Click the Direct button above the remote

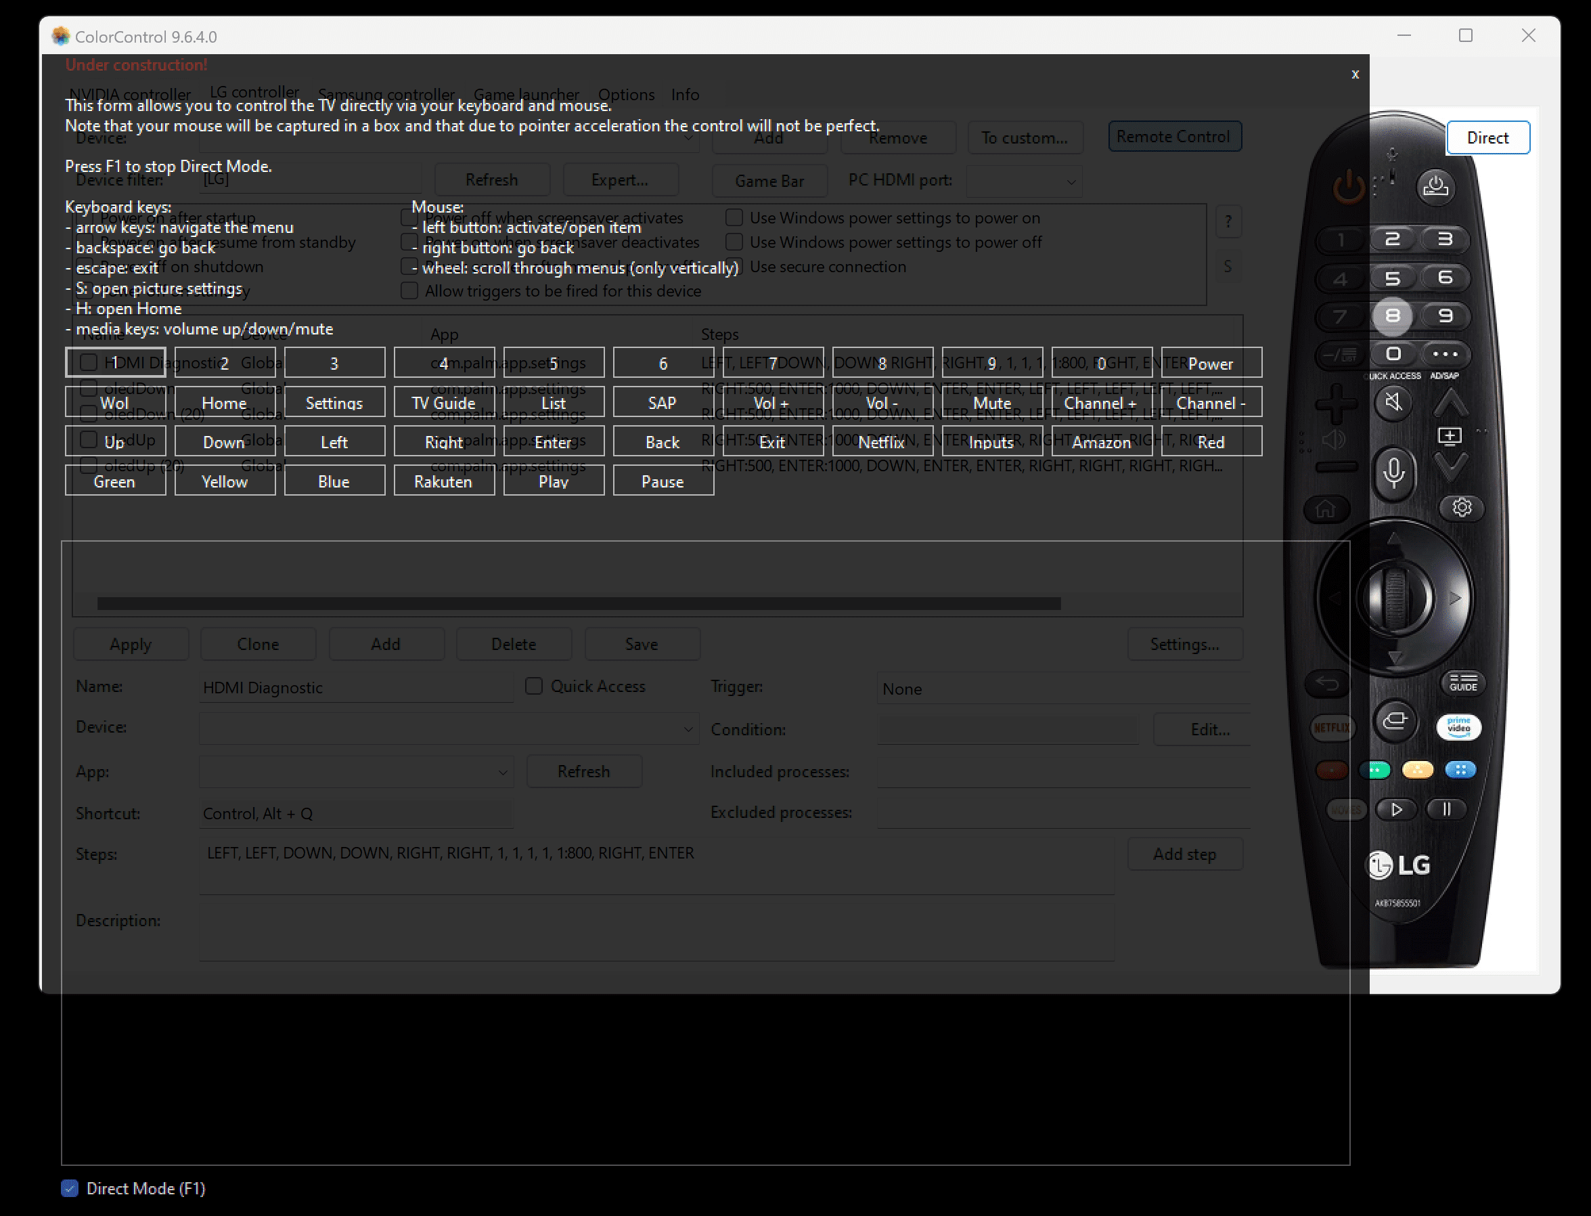[1488, 137]
